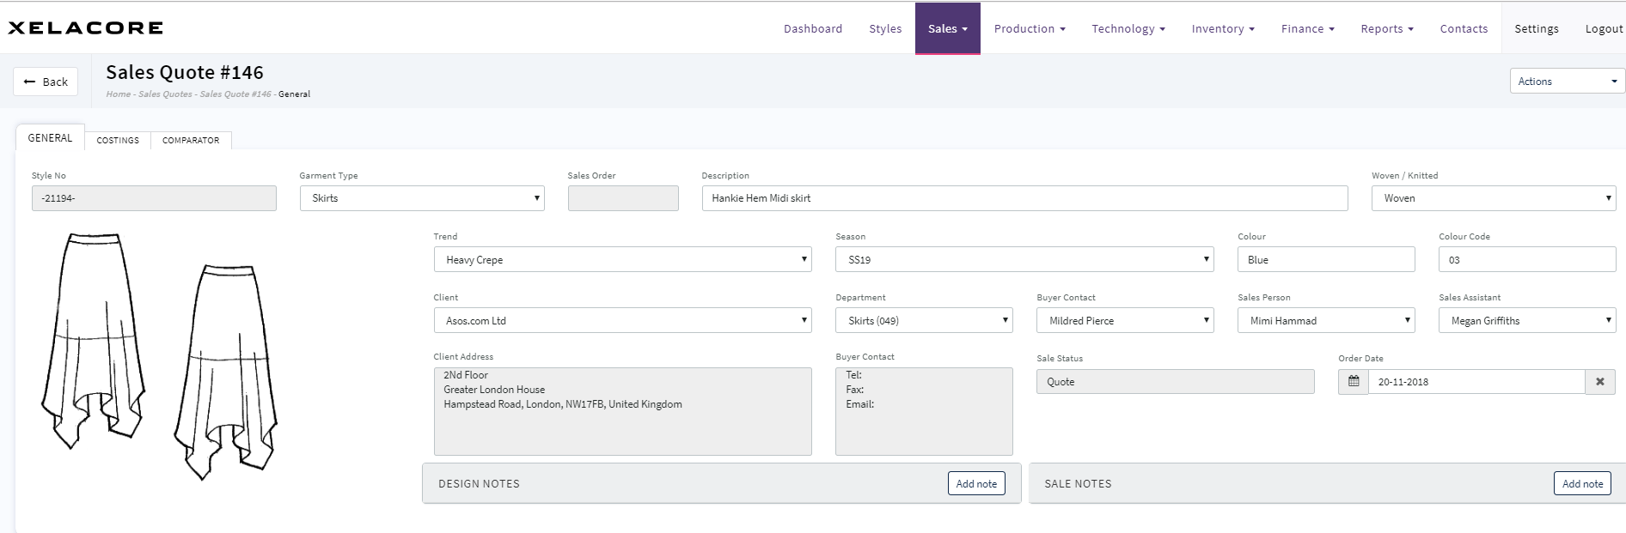Click the Colour input field
Screen dimensions: 1626x533
tap(1325, 259)
